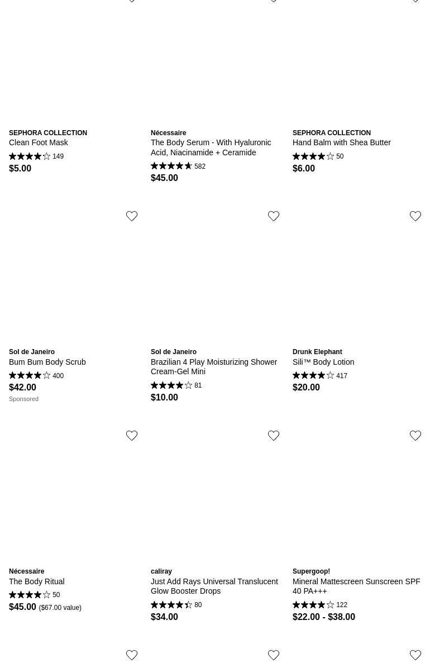Open Just Add Rays Glow Booster Drops
Image resolution: width=430 pixels, height=668 pixels.
click(x=214, y=586)
